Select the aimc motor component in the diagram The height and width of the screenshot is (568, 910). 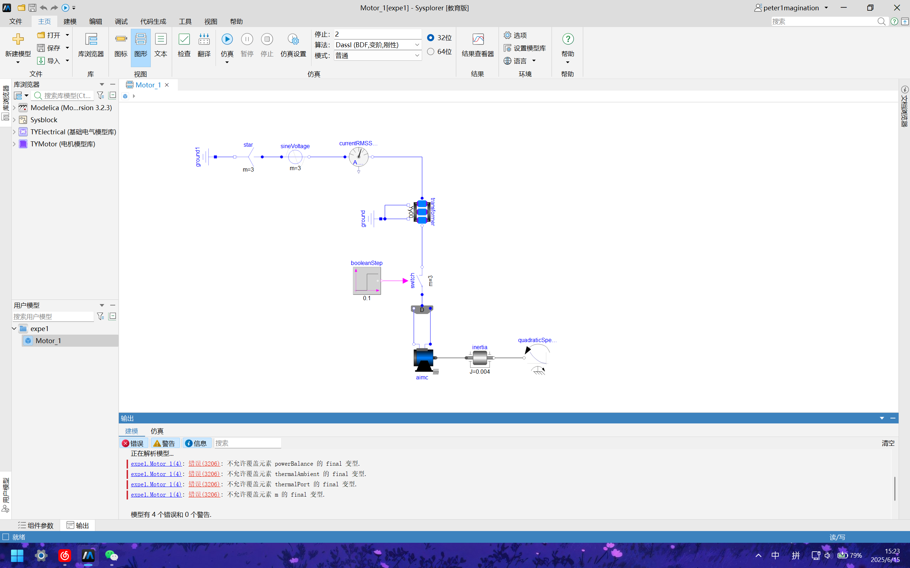(423, 360)
